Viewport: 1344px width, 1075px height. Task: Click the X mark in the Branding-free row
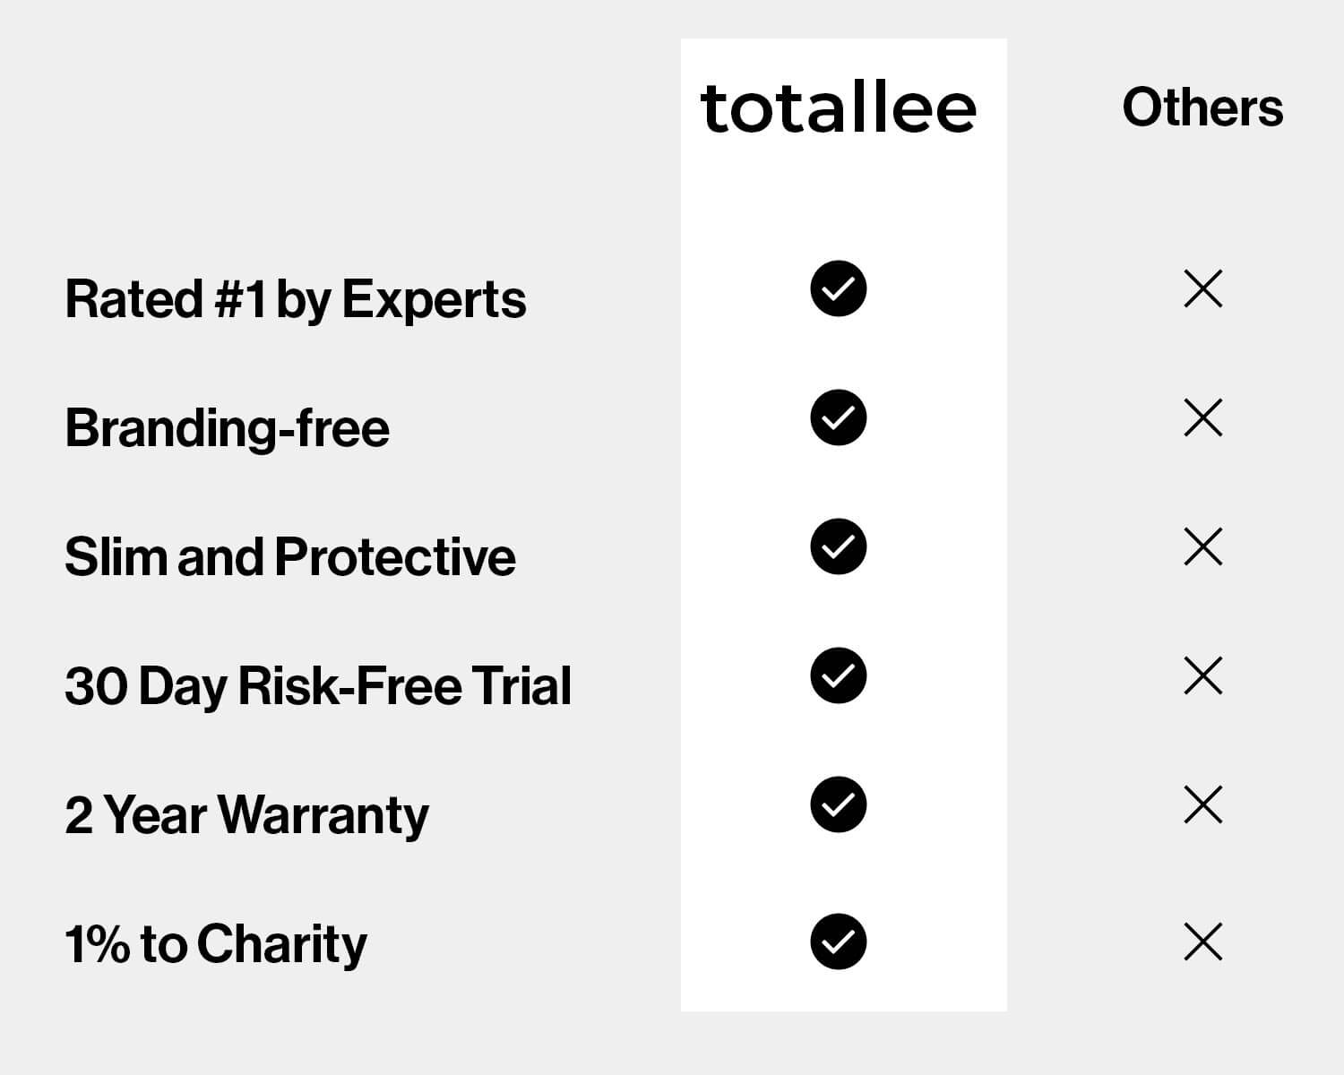[x=1202, y=417]
